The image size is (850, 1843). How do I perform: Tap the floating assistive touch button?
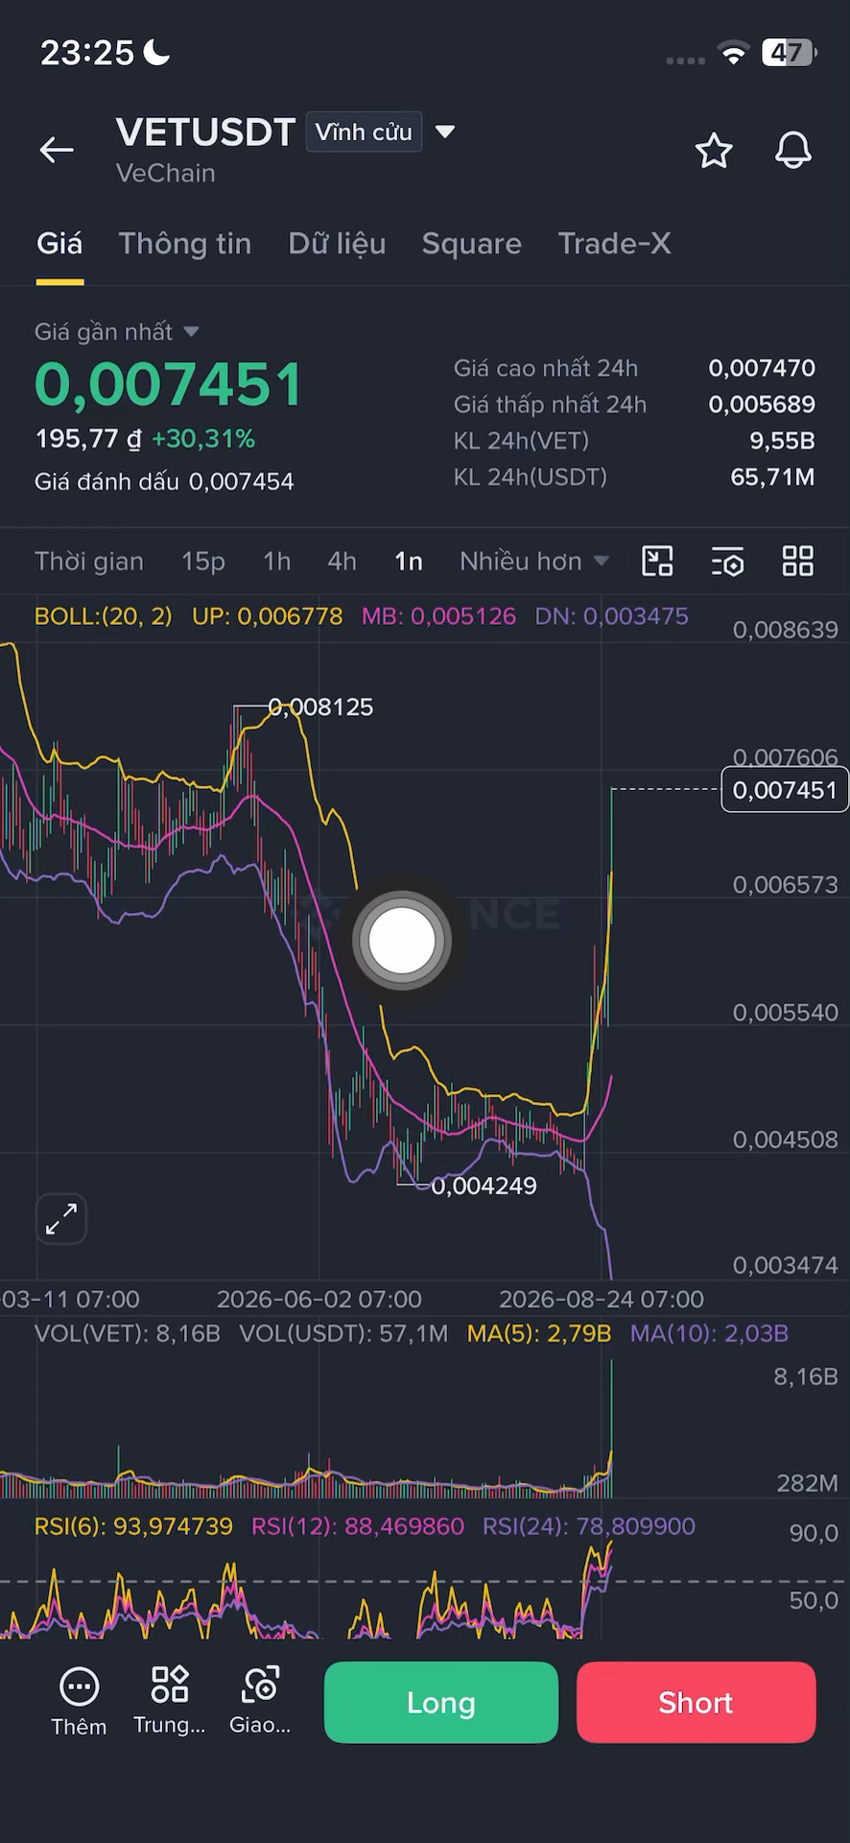[402, 942]
